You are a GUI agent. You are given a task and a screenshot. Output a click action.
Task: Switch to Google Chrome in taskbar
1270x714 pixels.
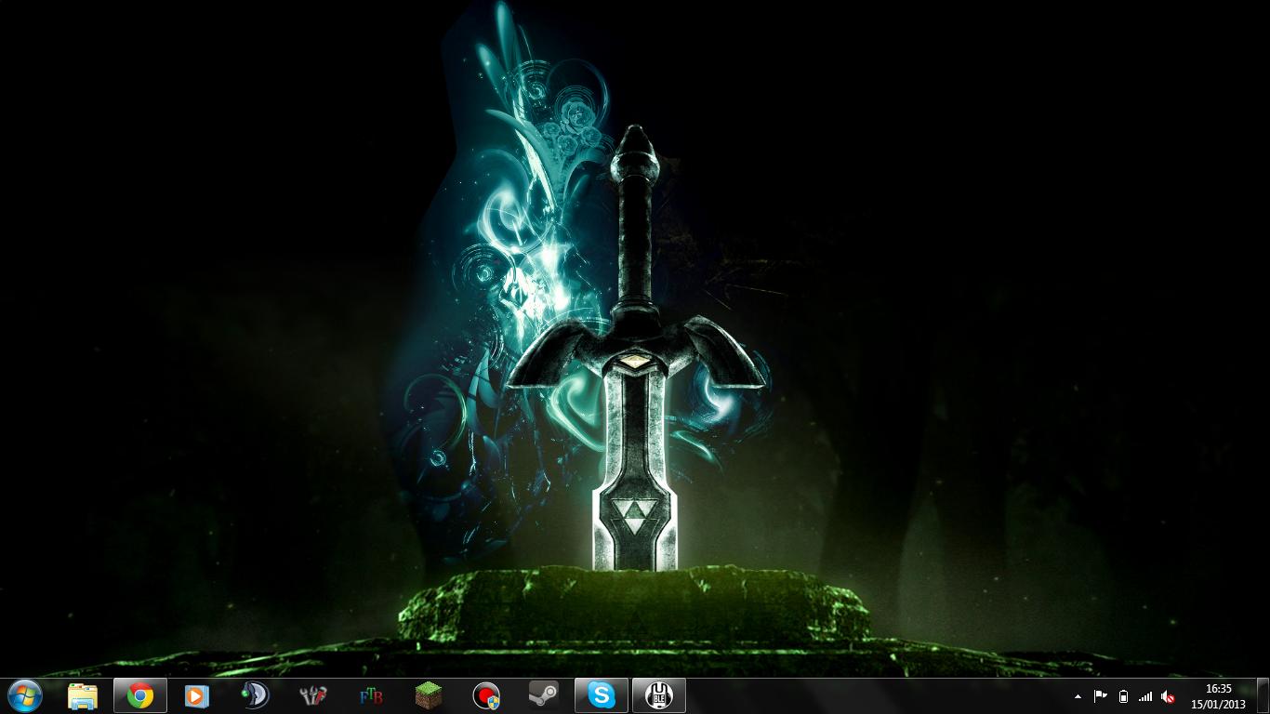tap(140, 695)
